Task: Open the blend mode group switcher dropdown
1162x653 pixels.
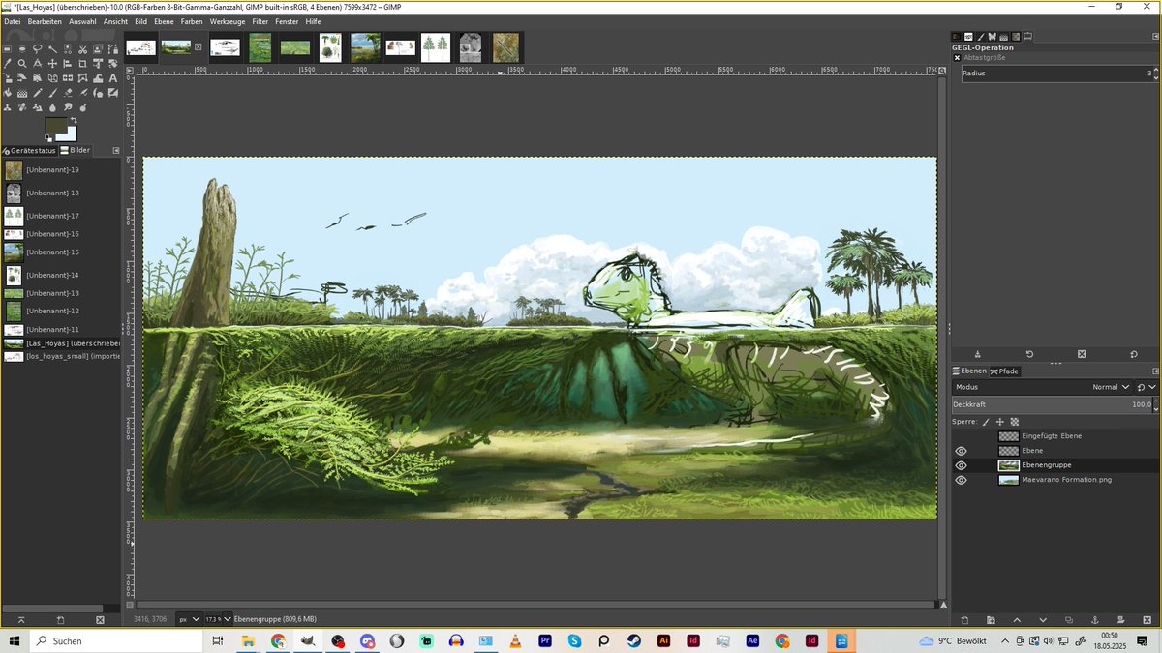Action: coord(1146,387)
